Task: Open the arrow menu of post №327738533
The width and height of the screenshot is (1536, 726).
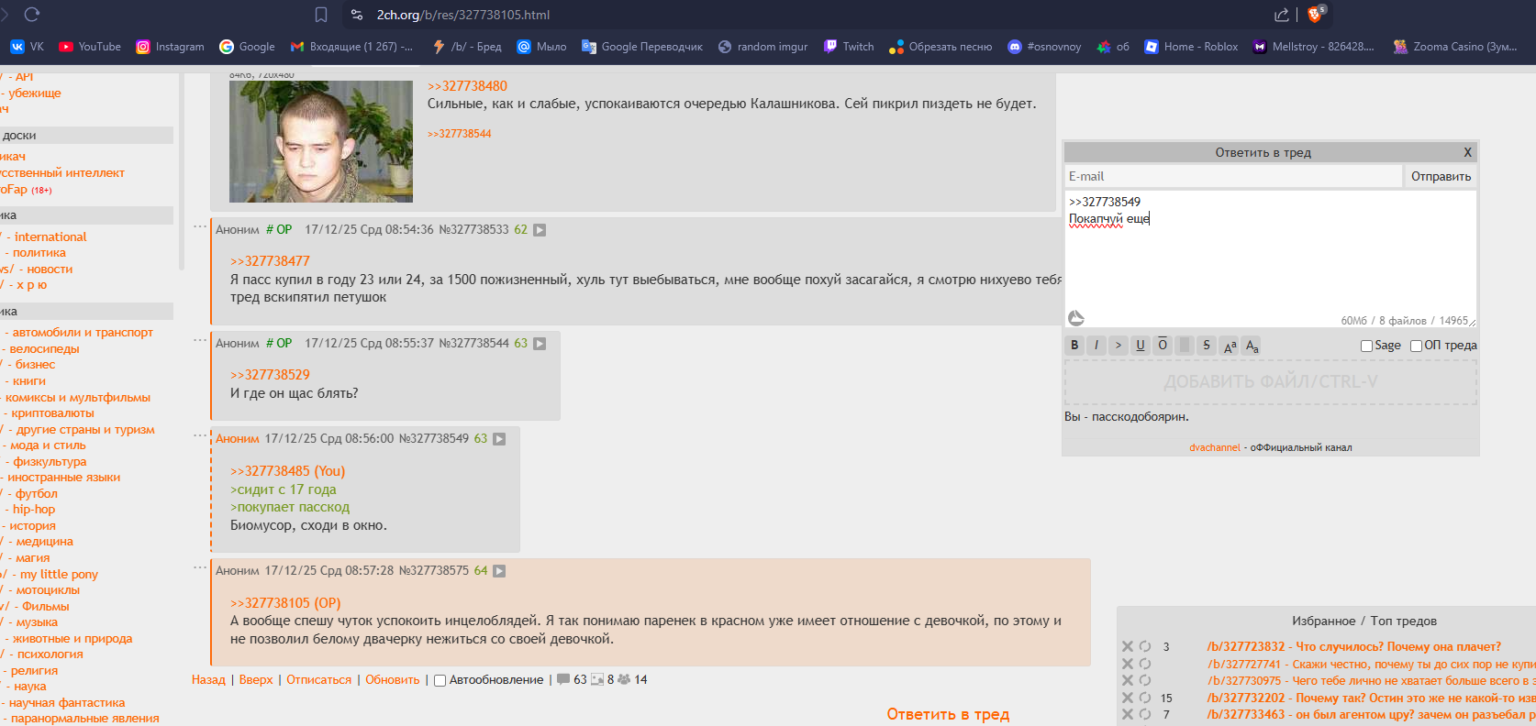Action: tap(540, 230)
